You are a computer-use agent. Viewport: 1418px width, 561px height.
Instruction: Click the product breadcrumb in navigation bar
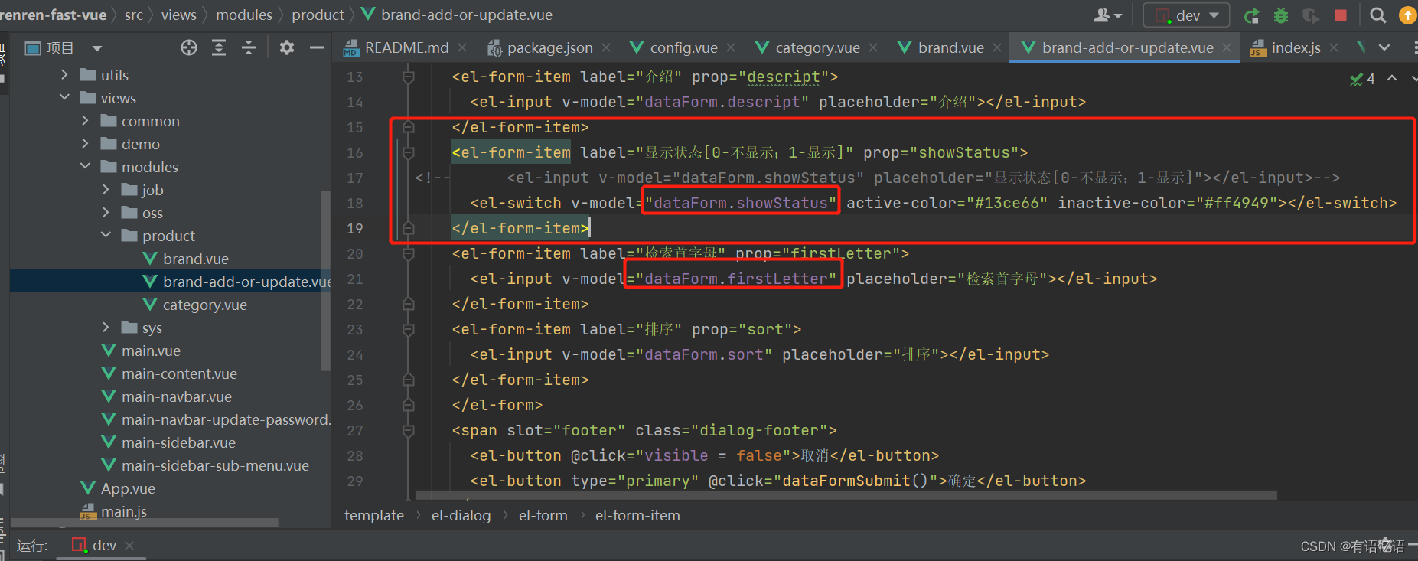pos(318,15)
